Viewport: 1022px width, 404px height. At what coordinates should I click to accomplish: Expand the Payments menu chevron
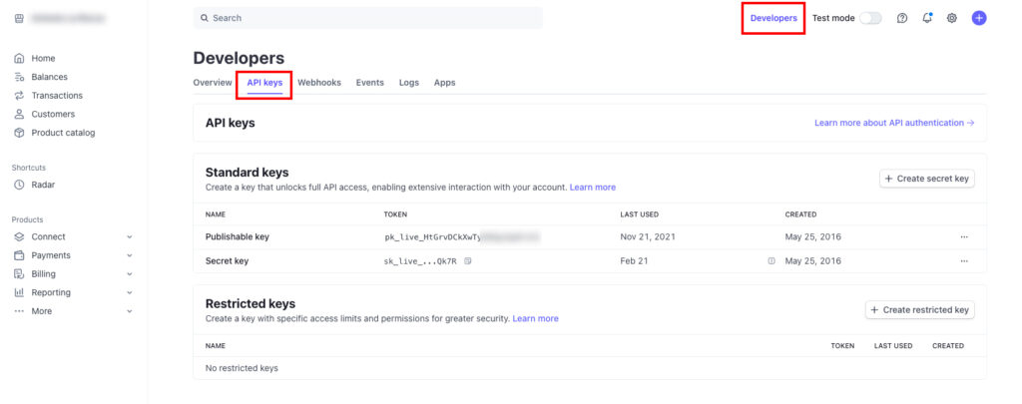129,255
